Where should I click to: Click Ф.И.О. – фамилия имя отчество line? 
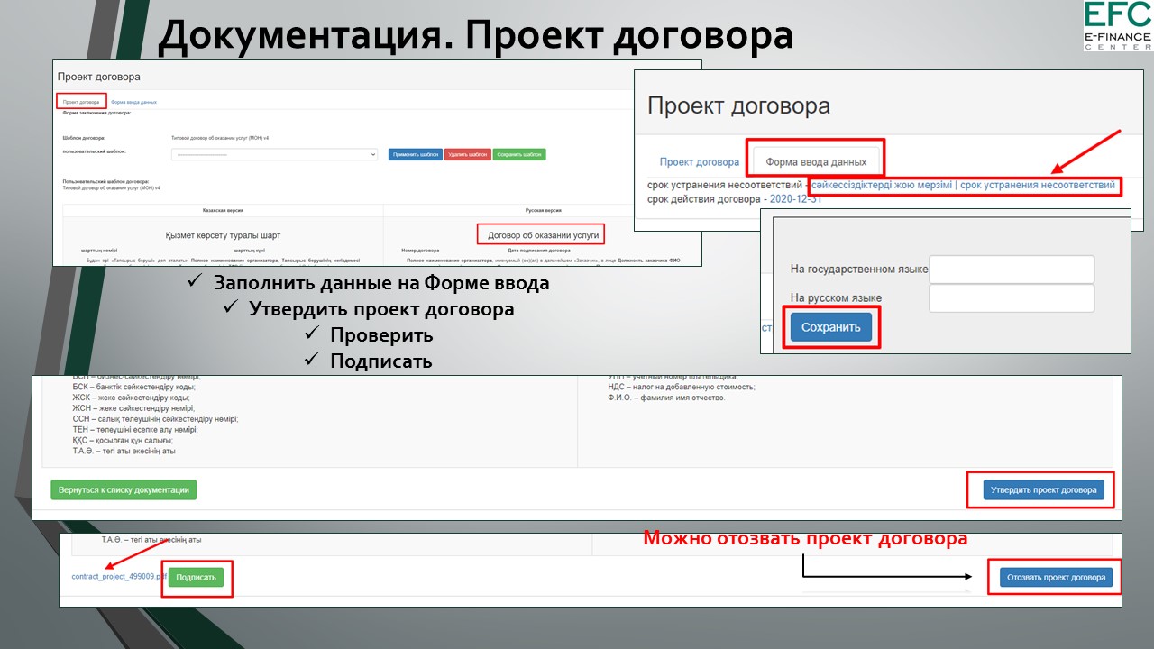click(x=666, y=398)
